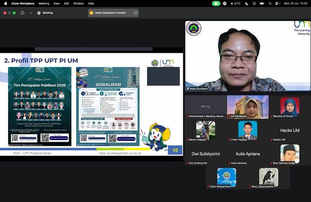Click the slide title 2. Profil TPP UPT PI UM
The image size is (311, 202).
(41, 61)
